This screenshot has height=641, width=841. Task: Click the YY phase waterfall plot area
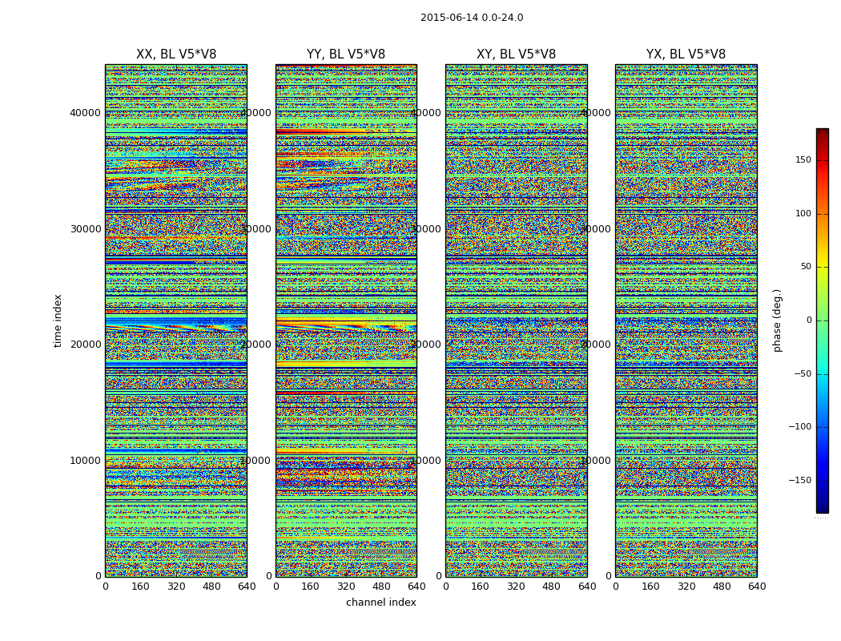[x=346, y=320]
